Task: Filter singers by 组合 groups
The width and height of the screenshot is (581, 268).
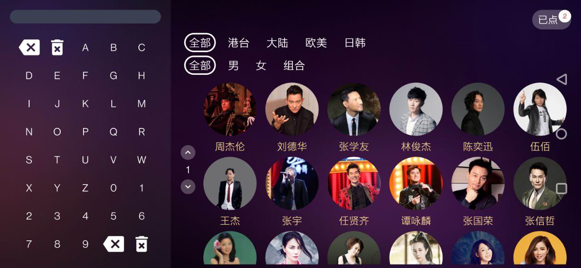Action: click(x=294, y=66)
